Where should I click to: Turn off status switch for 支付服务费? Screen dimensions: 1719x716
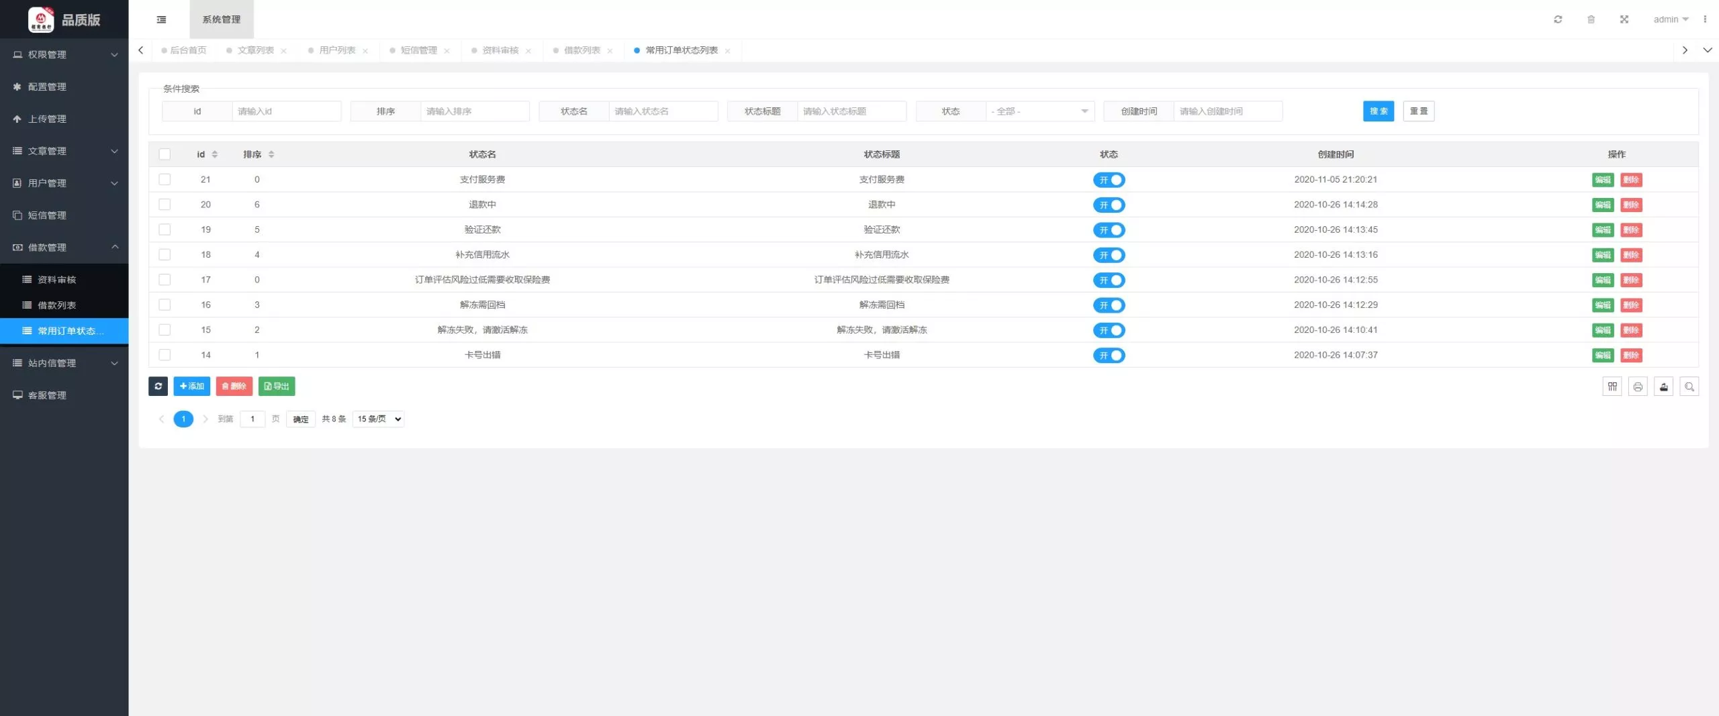pyautogui.click(x=1109, y=180)
